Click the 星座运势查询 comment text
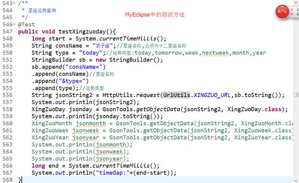The image size is (299, 183). click(x=42, y=11)
